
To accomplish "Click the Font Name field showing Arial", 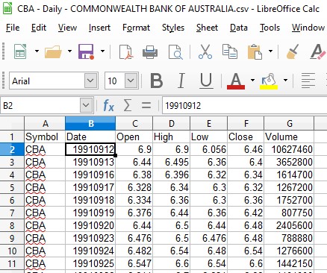I will [x=47, y=81].
